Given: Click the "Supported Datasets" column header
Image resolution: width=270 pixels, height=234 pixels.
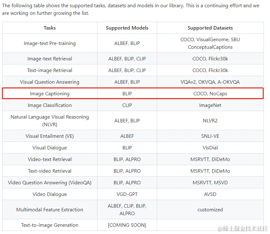Looking at the screenshot, I should point(210,28).
